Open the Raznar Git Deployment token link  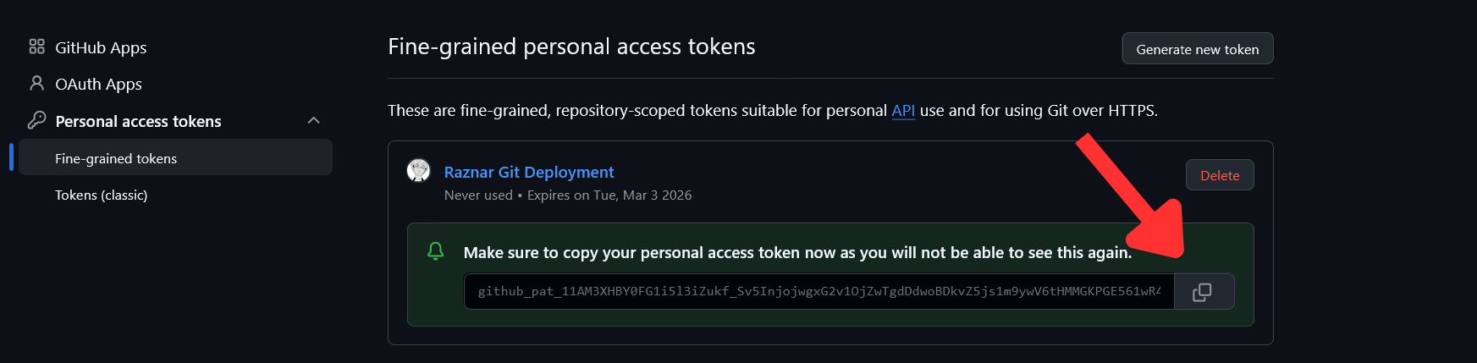529,172
